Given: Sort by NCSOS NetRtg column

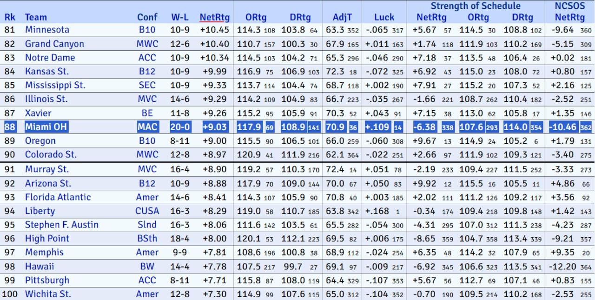Looking at the screenshot, I should coord(570,17).
